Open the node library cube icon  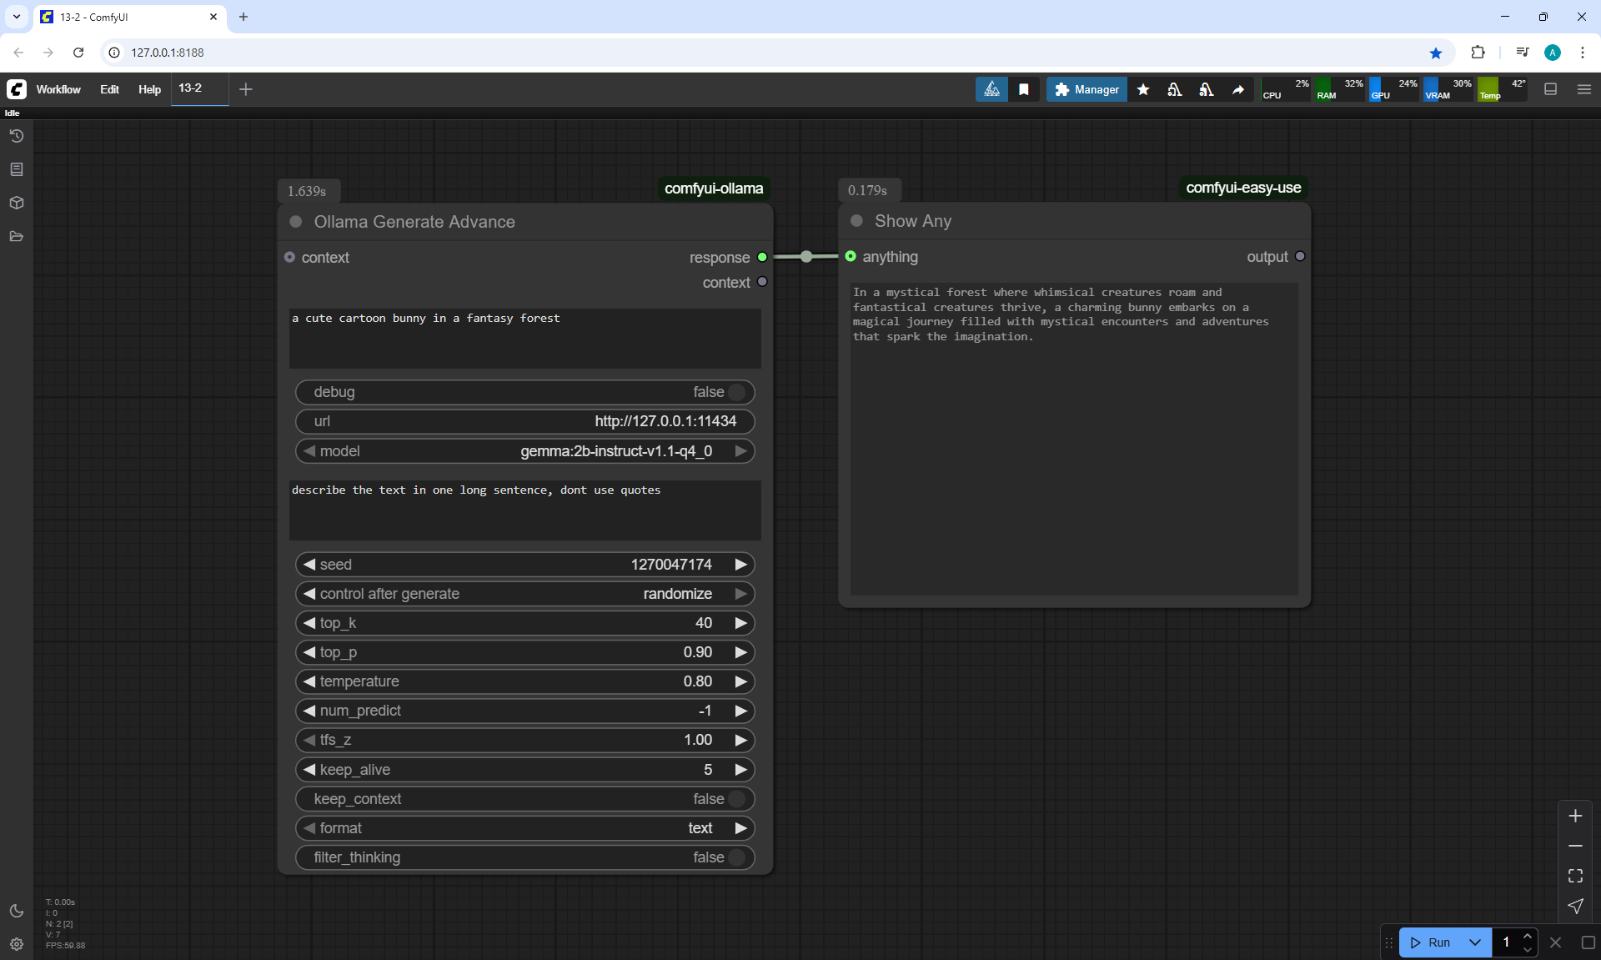tap(17, 203)
